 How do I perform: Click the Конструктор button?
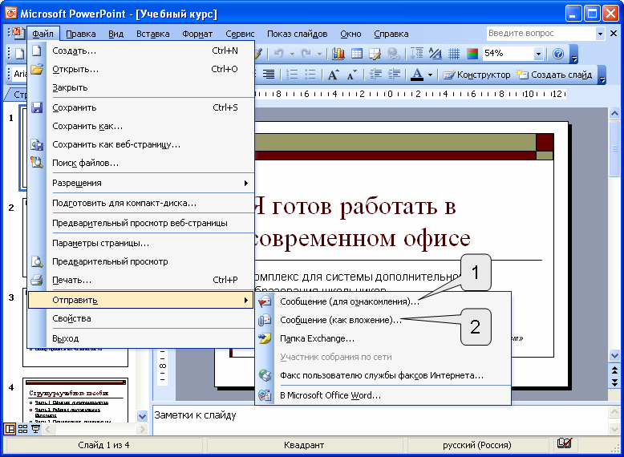coord(476,75)
